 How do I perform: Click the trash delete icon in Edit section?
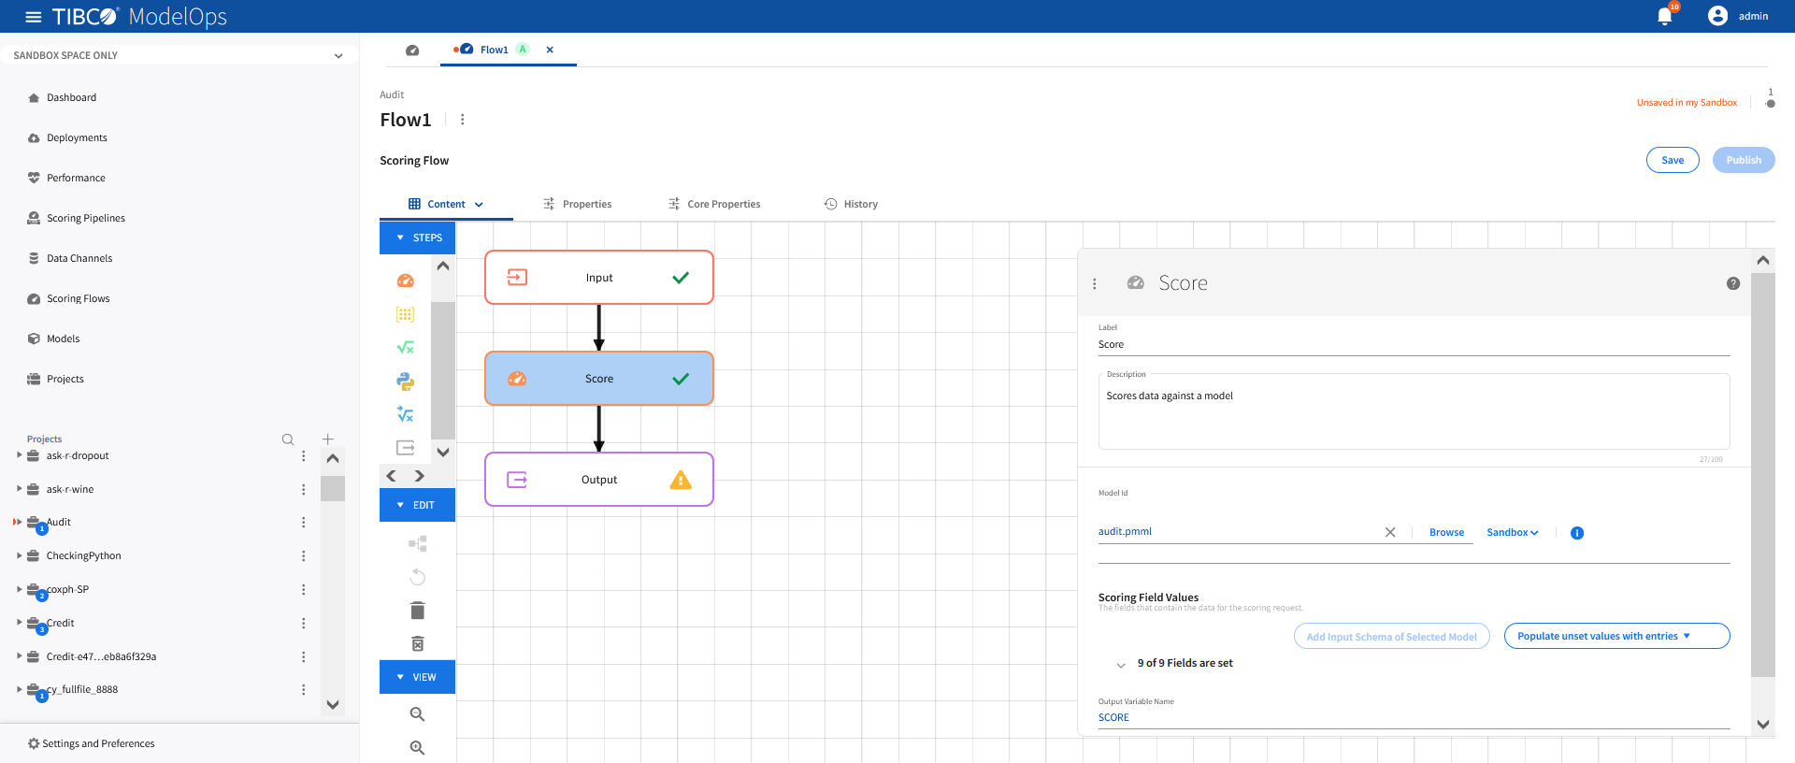(417, 611)
